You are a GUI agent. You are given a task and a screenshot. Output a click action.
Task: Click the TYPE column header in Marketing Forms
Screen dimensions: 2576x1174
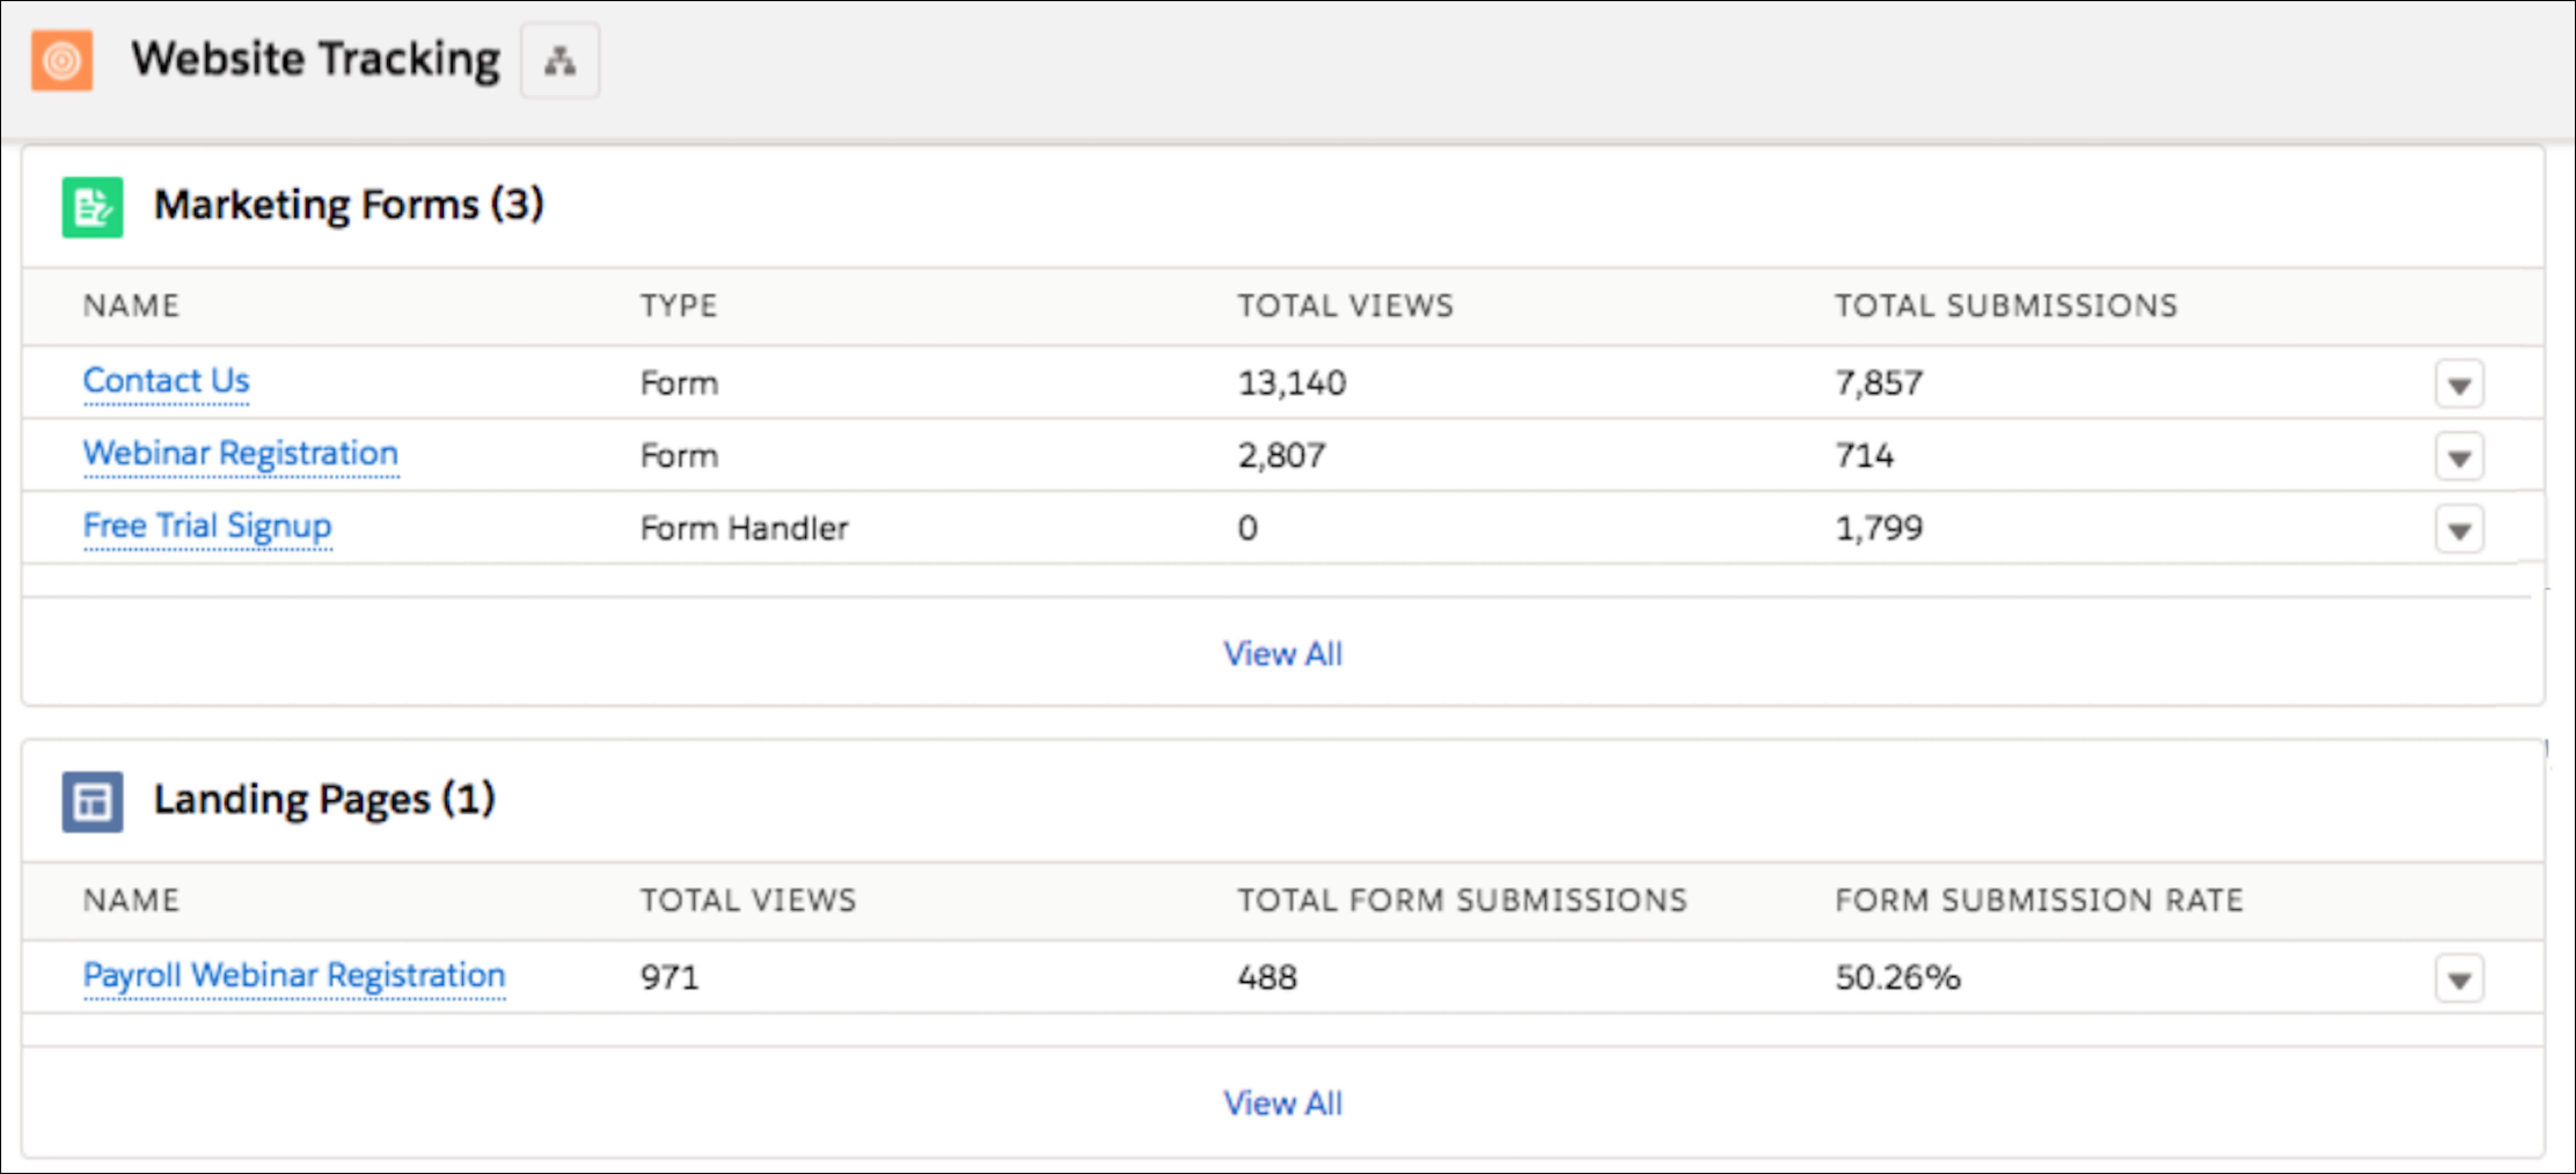tap(679, 306)
